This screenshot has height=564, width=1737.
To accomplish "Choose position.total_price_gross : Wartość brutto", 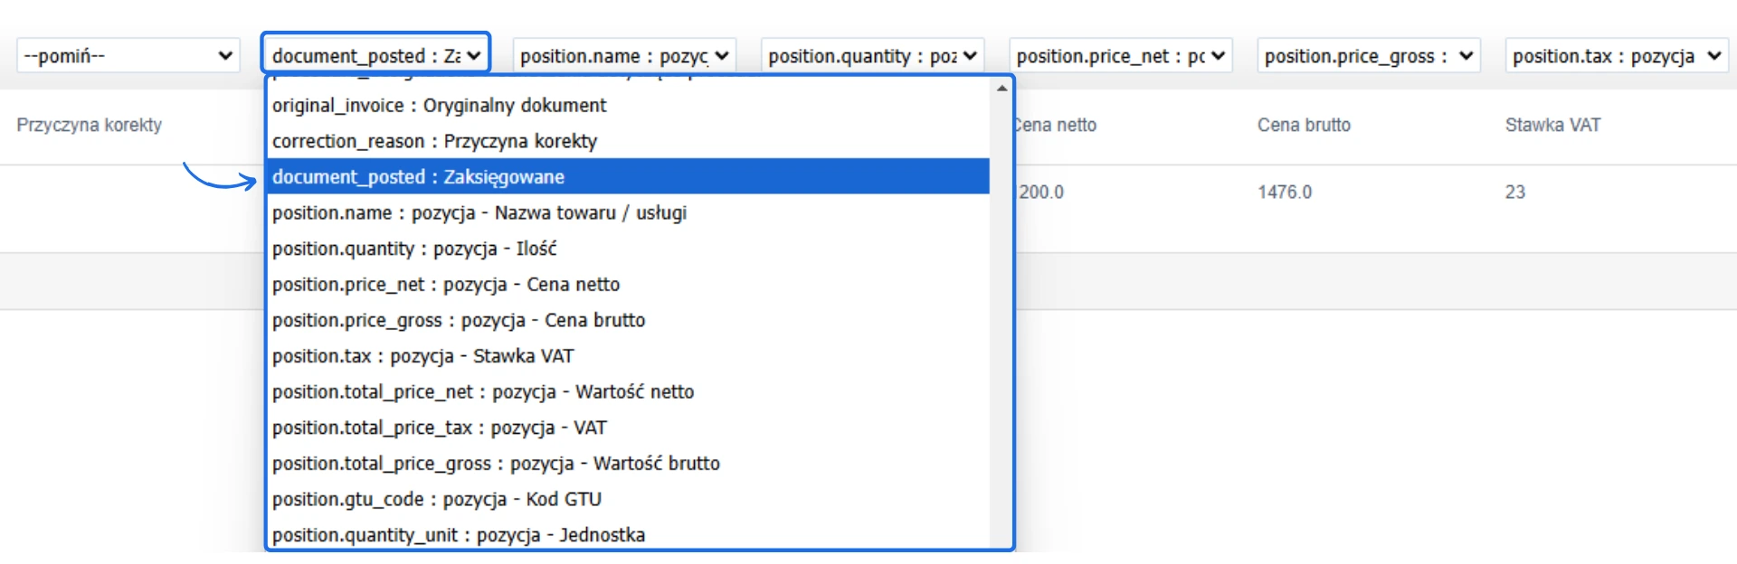I will point(496,464).
